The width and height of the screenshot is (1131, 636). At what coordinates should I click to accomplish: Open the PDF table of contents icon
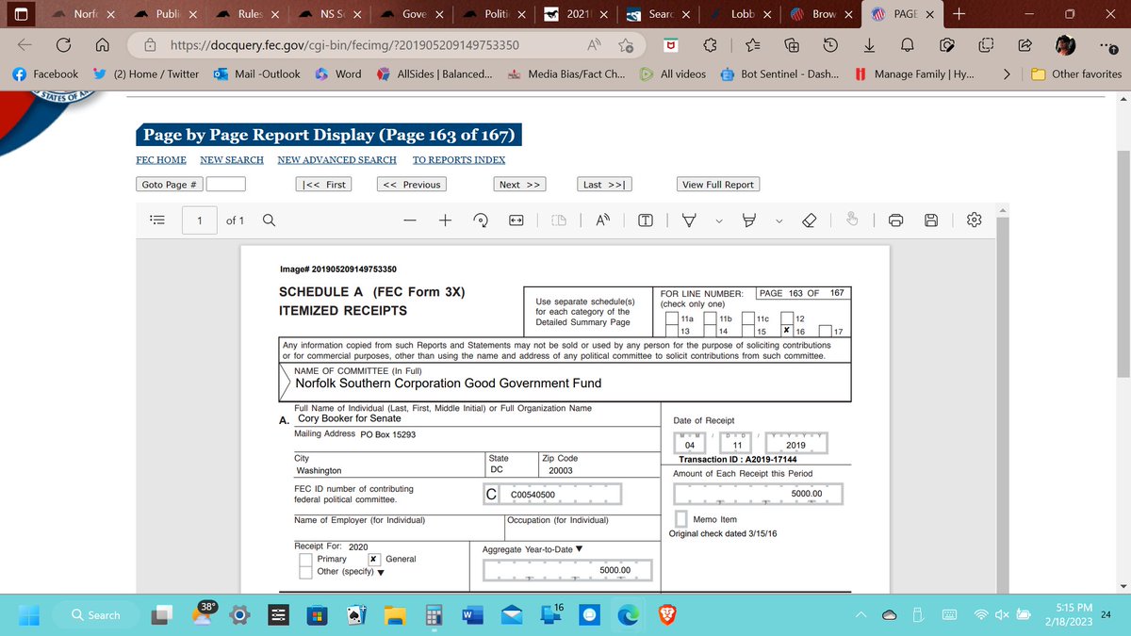click(x=157, y=220)
